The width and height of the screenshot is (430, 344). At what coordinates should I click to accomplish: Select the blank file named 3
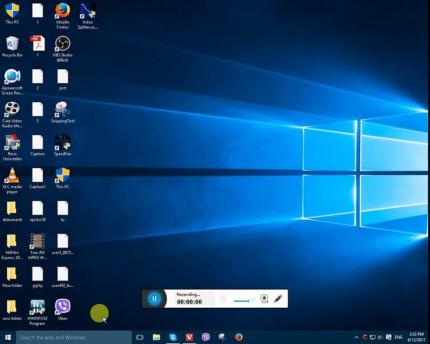[x=37, y=112]
